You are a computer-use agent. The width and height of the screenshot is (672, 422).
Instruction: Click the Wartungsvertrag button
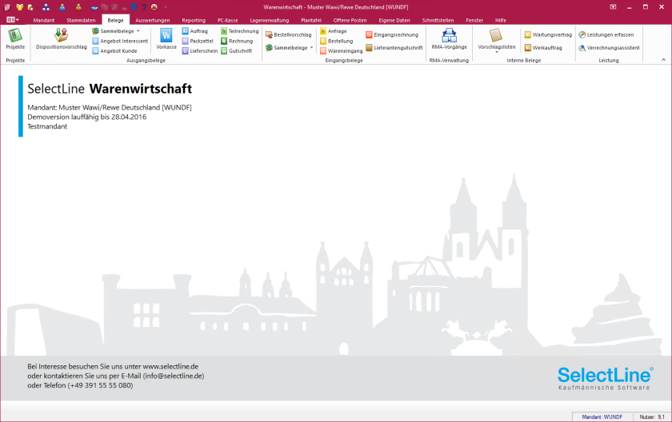tap(548, 34)
